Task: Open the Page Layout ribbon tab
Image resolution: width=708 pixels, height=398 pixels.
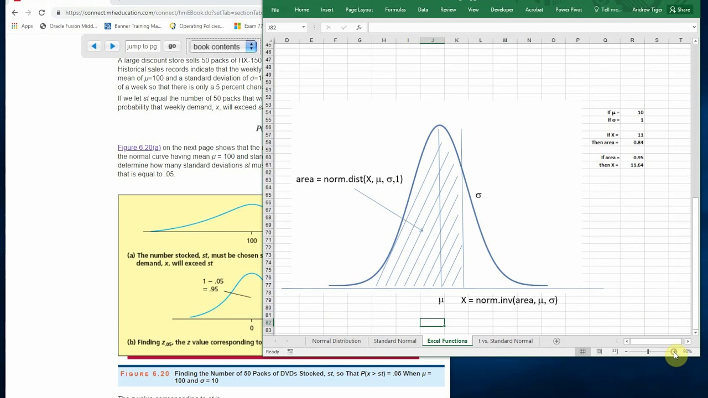Action: pos(359,9)
